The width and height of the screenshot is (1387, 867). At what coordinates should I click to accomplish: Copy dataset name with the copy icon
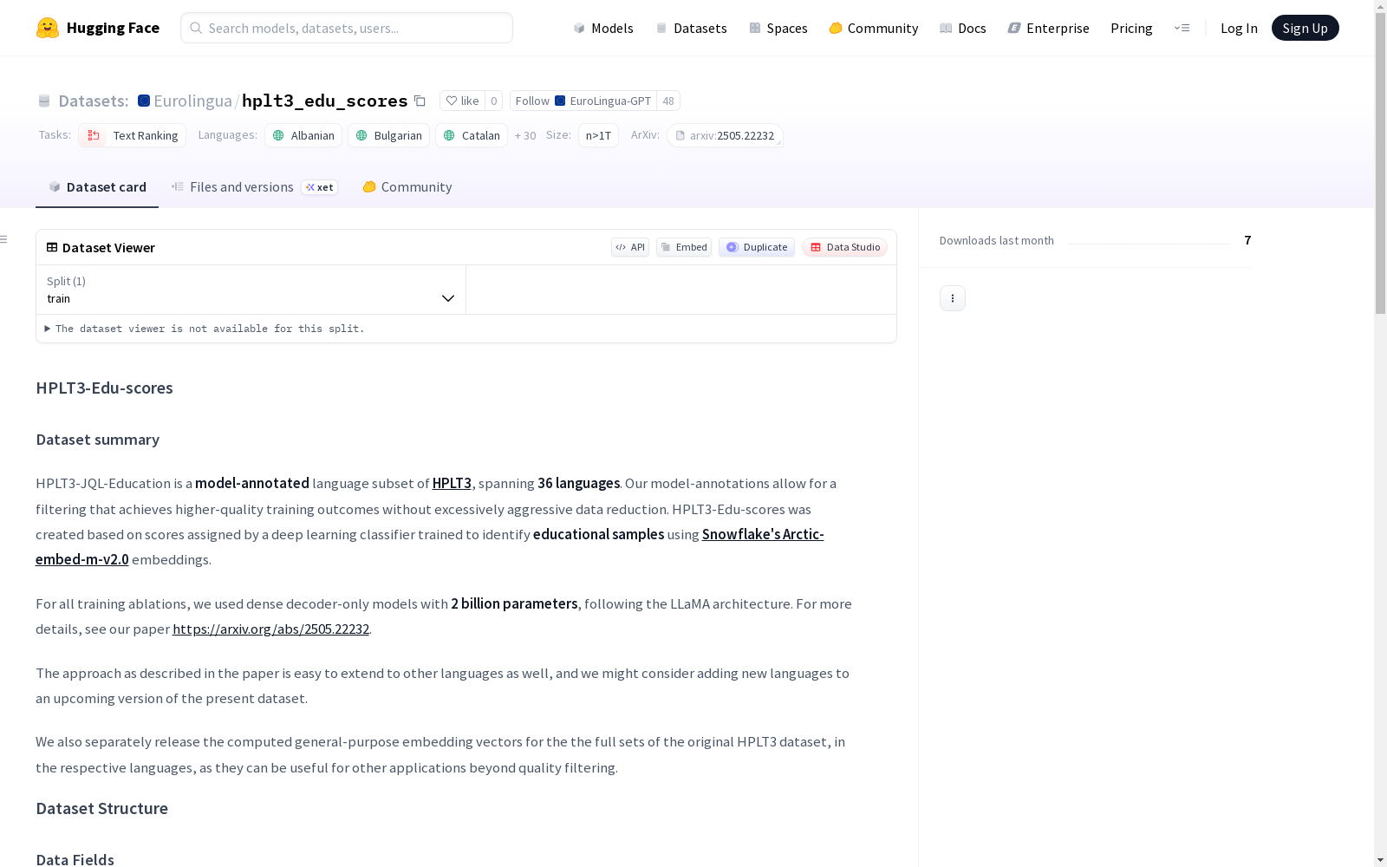tap(420, 101)
